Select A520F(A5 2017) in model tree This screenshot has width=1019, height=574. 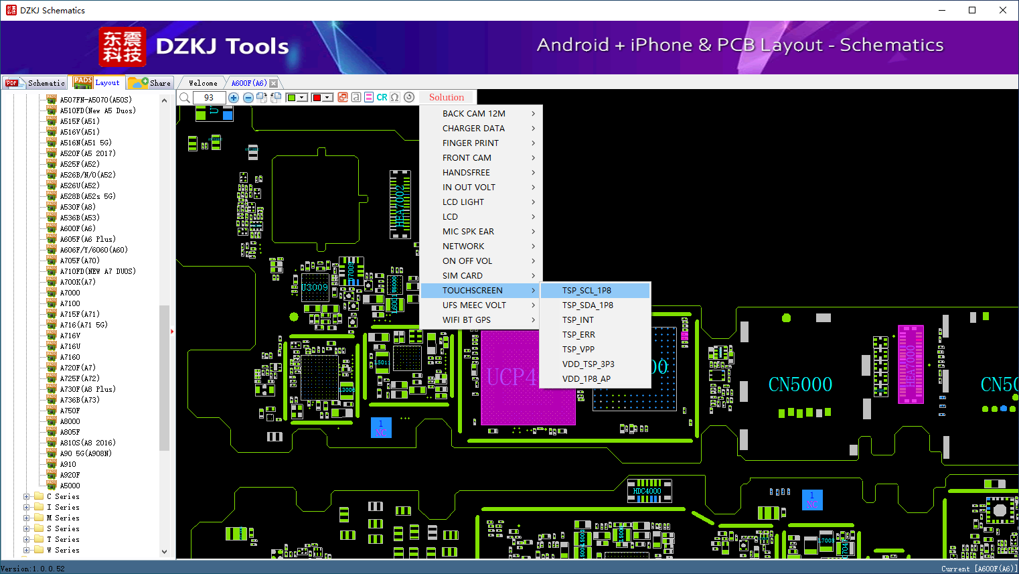point(88,153)
